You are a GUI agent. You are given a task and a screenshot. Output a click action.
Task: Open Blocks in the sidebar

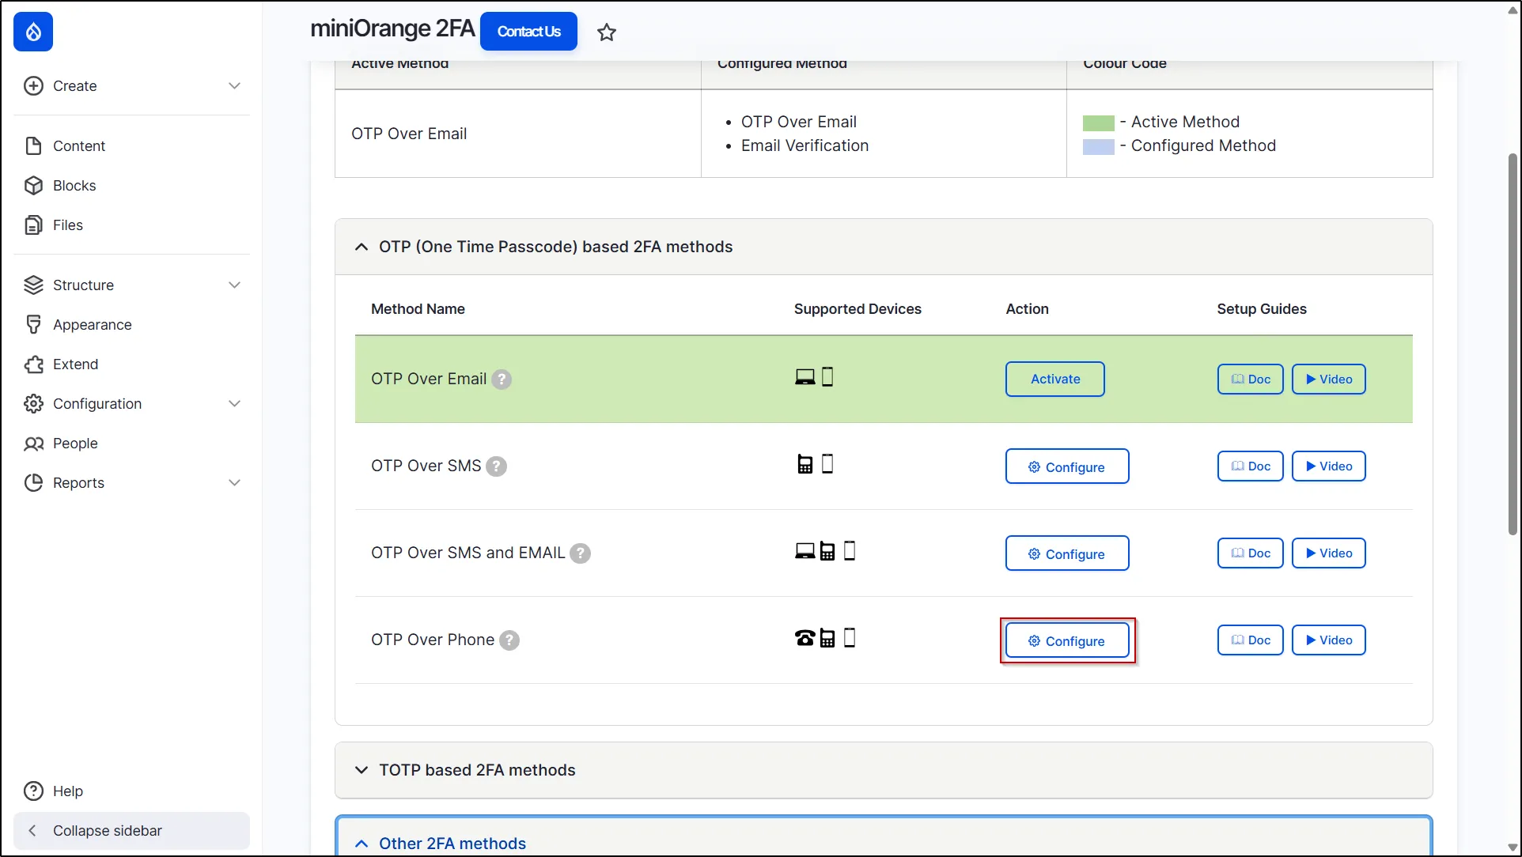(74, 185)
